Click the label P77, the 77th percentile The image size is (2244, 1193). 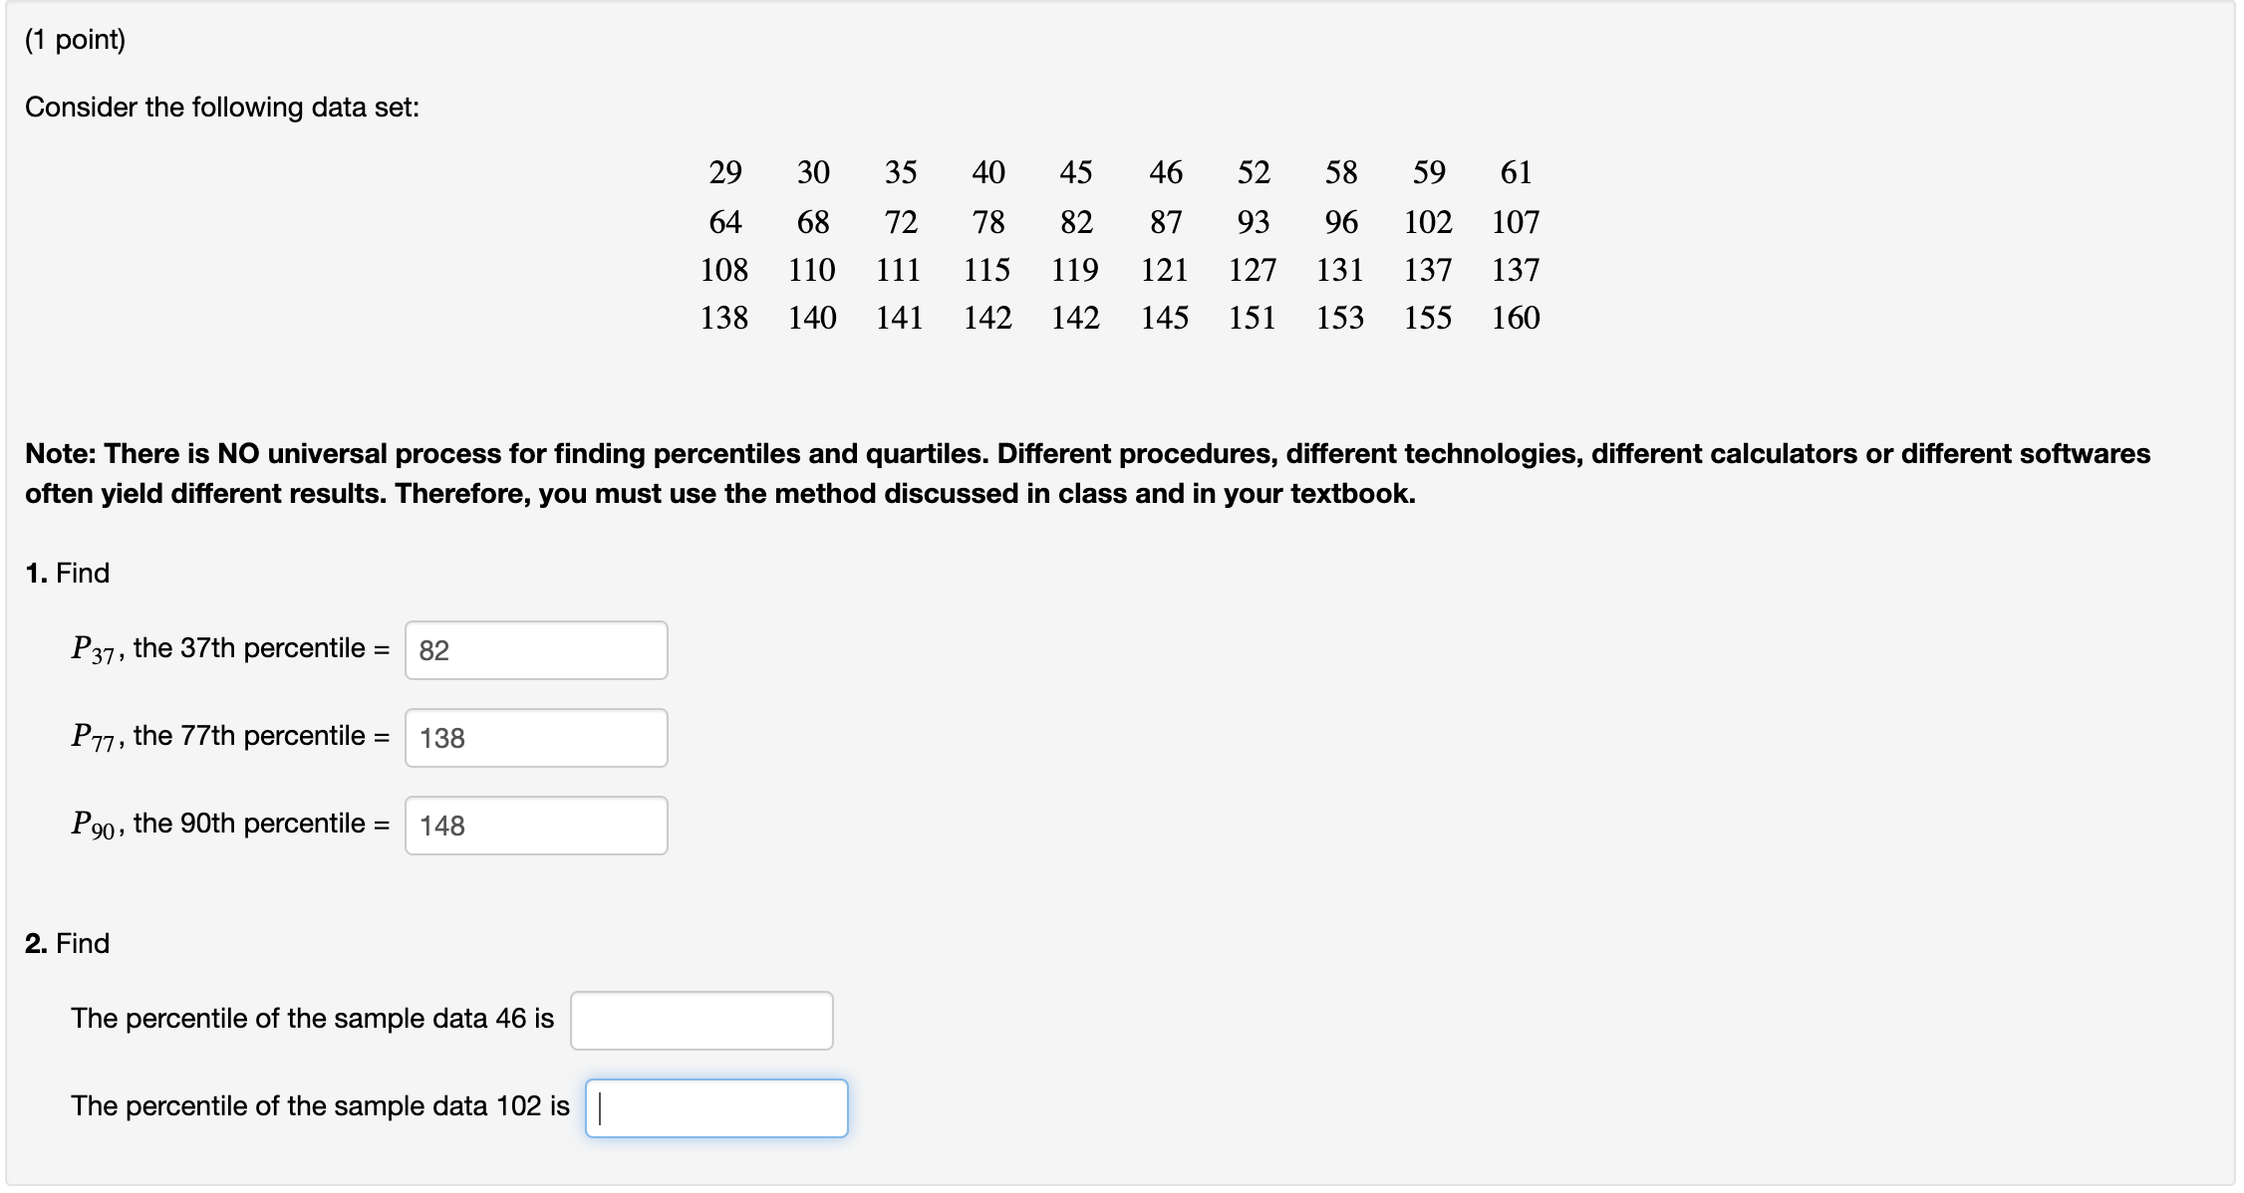click(x=227, y=735)
